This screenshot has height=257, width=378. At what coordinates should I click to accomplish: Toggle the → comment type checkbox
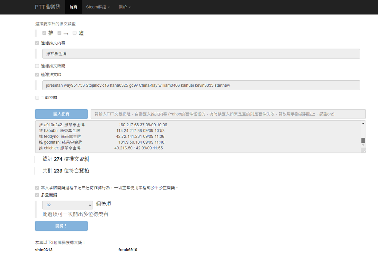(x=59, y=33)
